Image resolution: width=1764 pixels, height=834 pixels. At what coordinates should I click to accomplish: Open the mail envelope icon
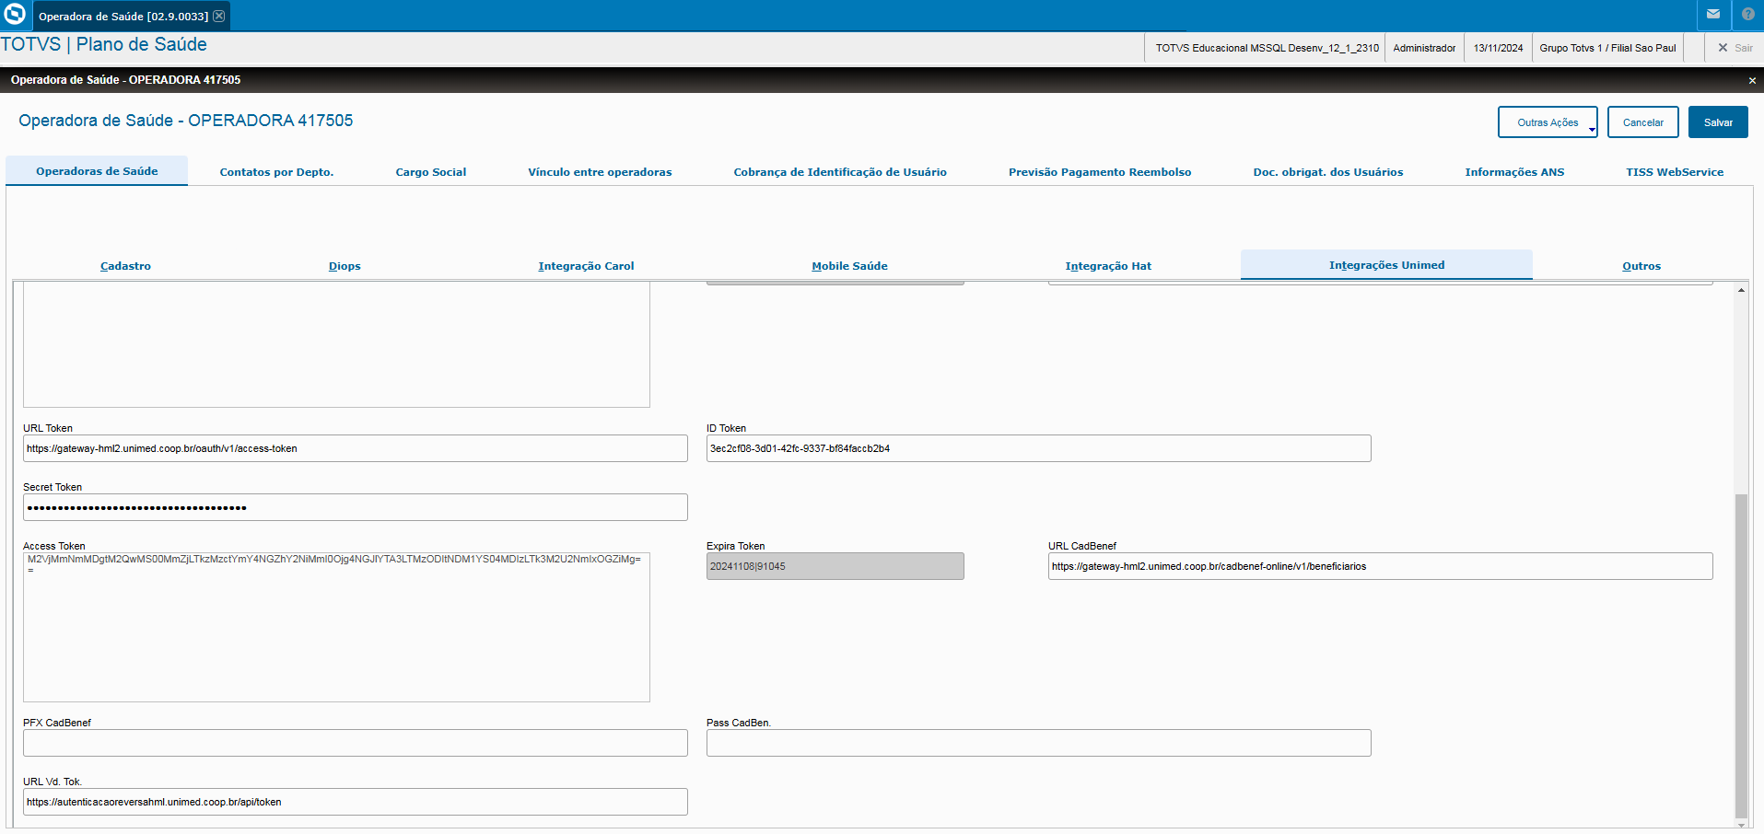1713,15
